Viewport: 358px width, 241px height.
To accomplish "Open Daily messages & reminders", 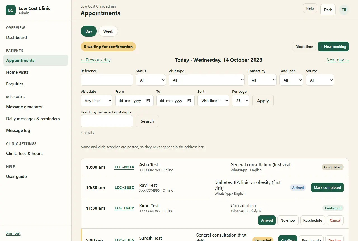I will (36, 119).
